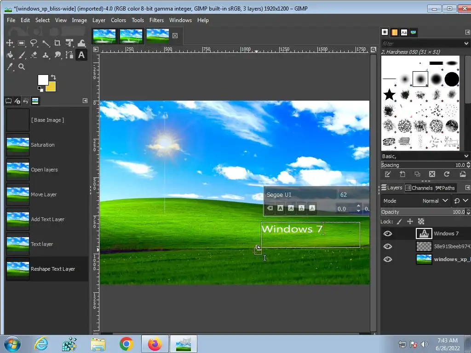
Task: Click the Delete brush button
Action: click(x=432, y=174)
